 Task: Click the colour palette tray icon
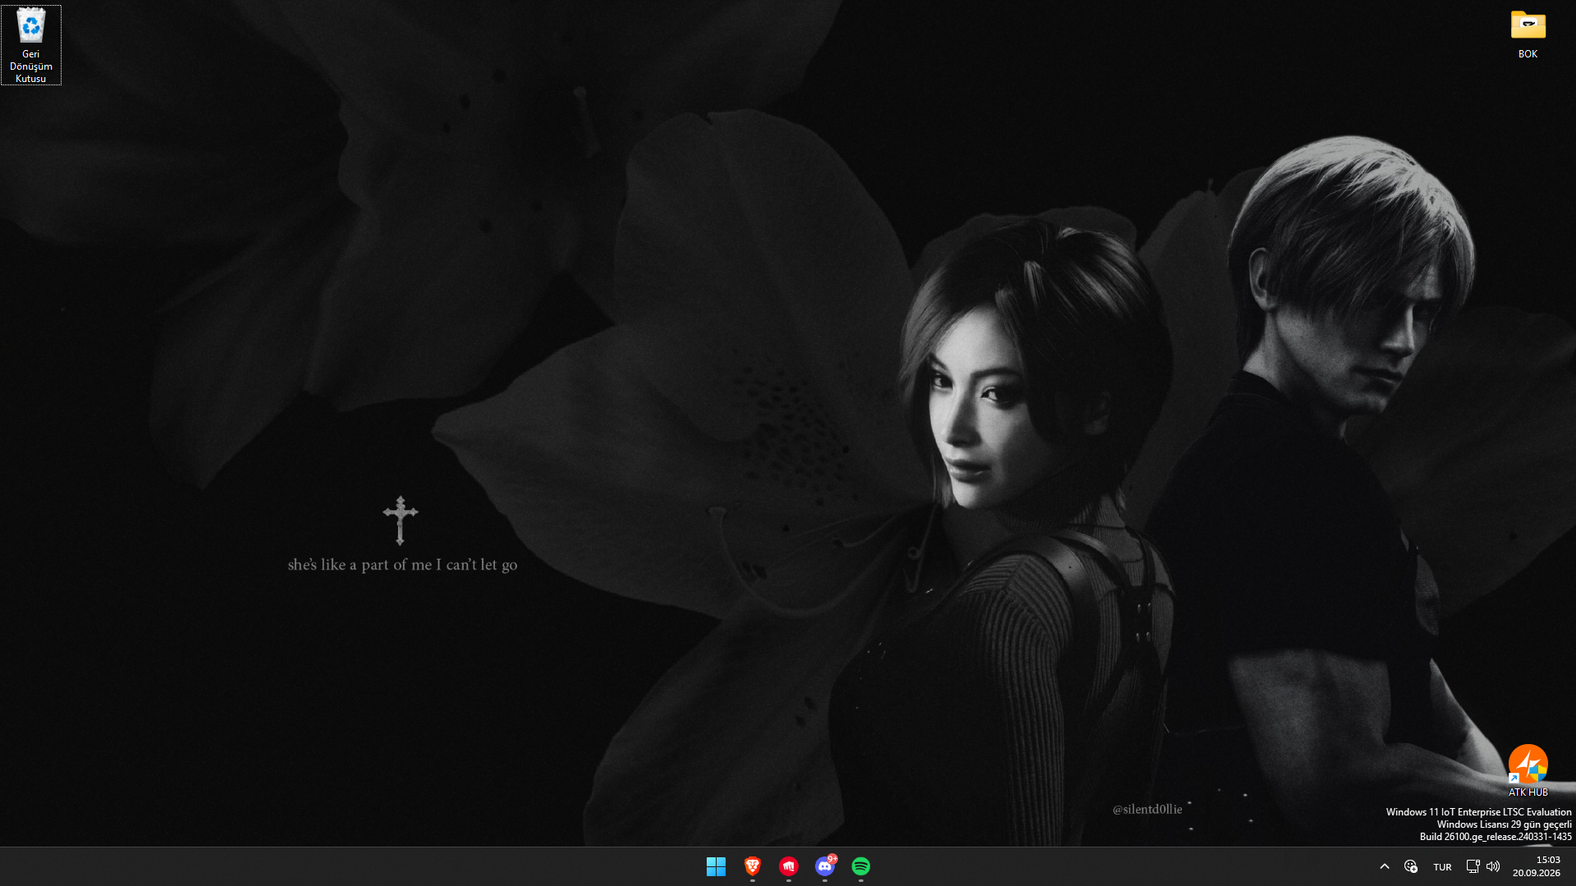pyautogui.click(x=1411, y=866)
